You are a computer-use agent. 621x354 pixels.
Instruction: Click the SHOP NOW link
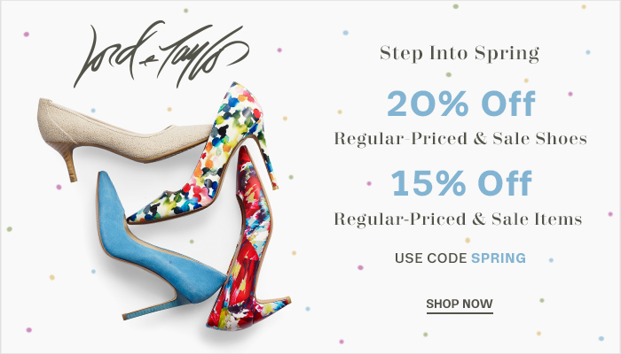[x=460, y=304]
